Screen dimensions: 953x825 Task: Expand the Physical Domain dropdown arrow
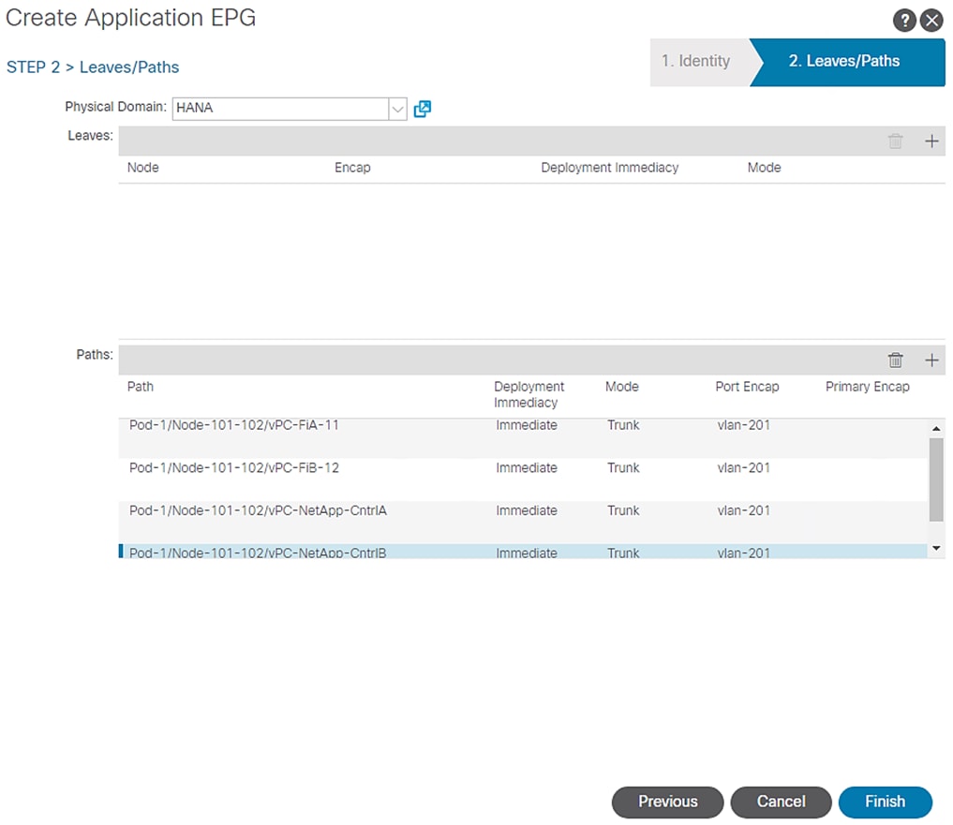coord(398,109)
